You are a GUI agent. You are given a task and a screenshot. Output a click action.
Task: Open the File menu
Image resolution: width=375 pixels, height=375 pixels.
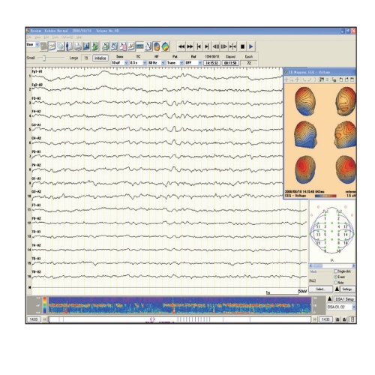point(29,37)
